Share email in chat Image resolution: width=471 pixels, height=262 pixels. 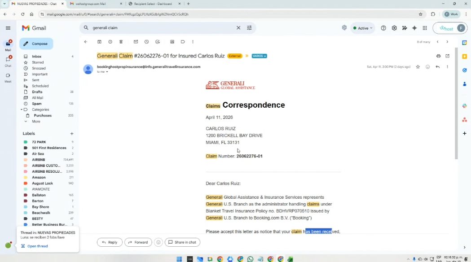coord(182,242)
